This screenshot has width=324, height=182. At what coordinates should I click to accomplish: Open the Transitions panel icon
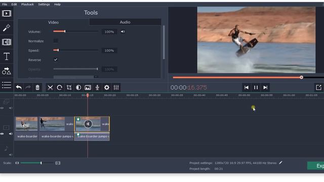click(x=7, y=42)
